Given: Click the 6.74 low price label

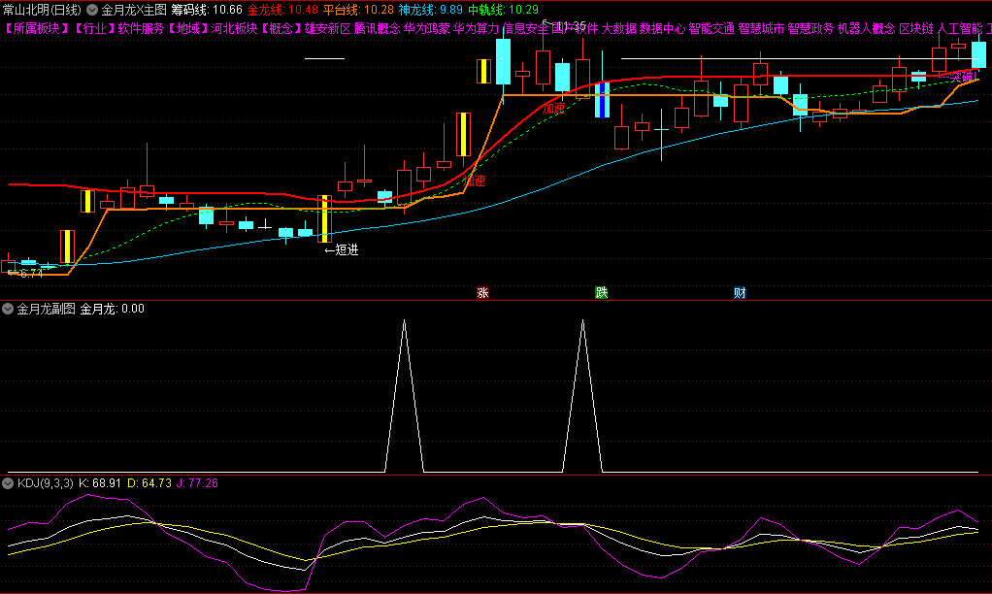Looking at the screenshot, I should pos(31,274).
